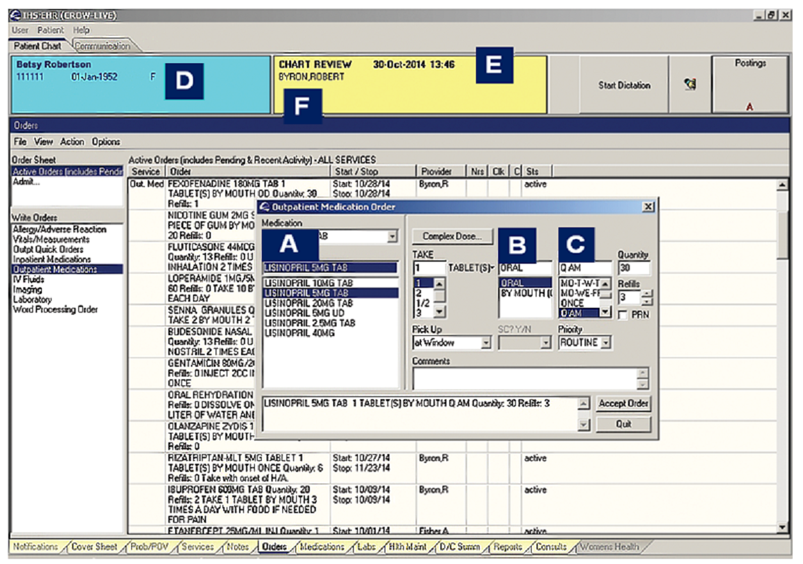This screenshot has height=564, width=803.
Task: Switch to the Womens Health tab
Action: click(x=609, y=547)
